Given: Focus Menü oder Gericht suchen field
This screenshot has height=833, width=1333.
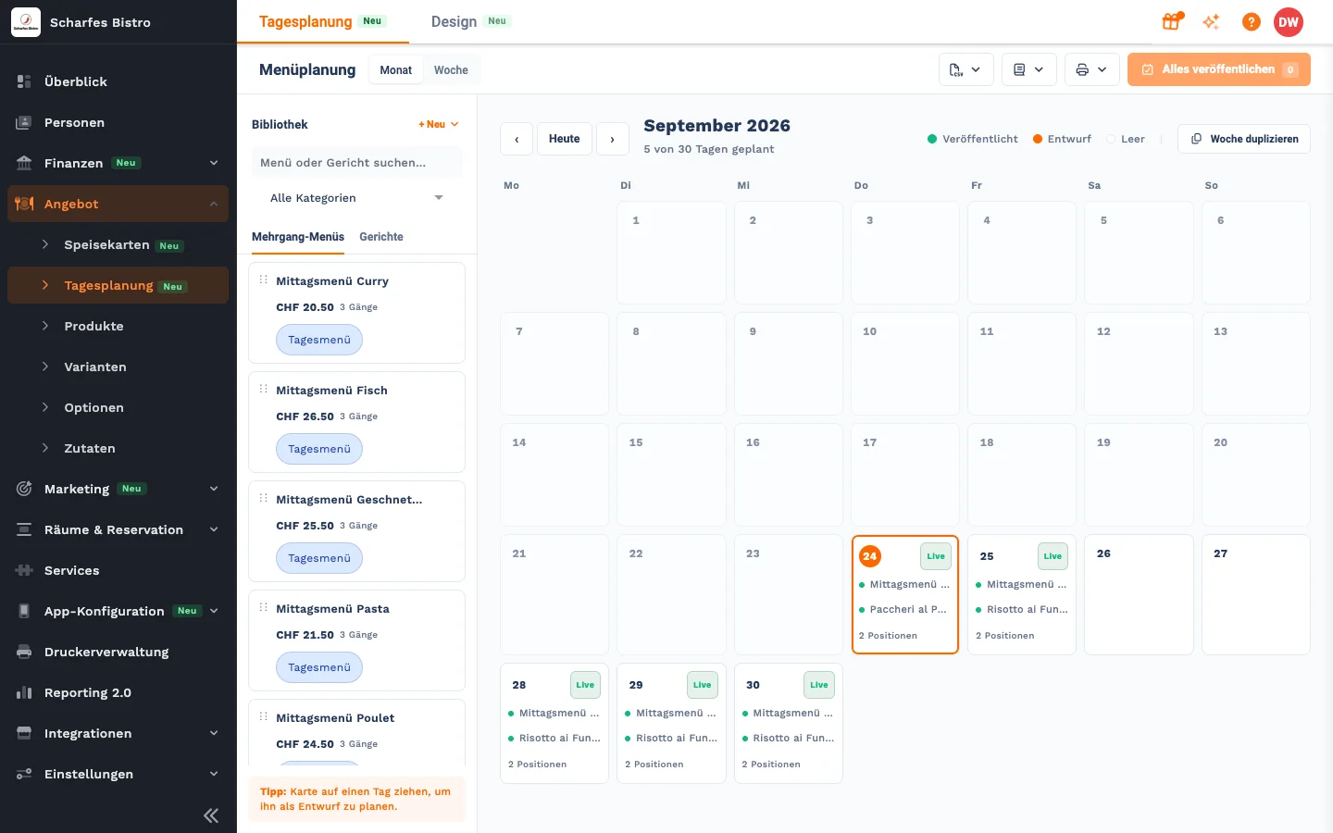Looking at the screenshot, I should (356, 162).
